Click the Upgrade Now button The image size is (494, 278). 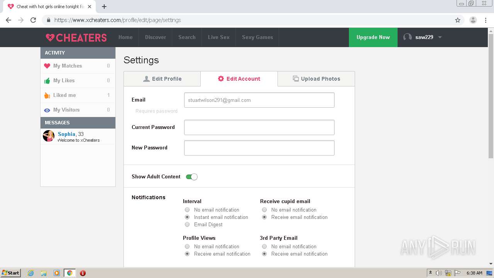(x=373, y=37)
